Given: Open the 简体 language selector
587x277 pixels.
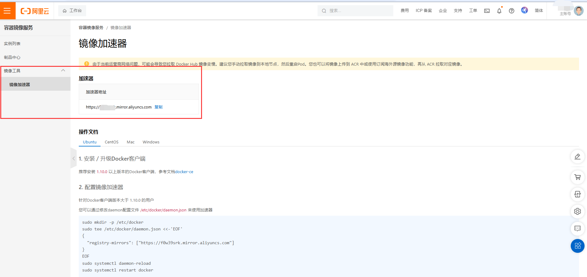Looking at the screenshot, I should (539, 10).
